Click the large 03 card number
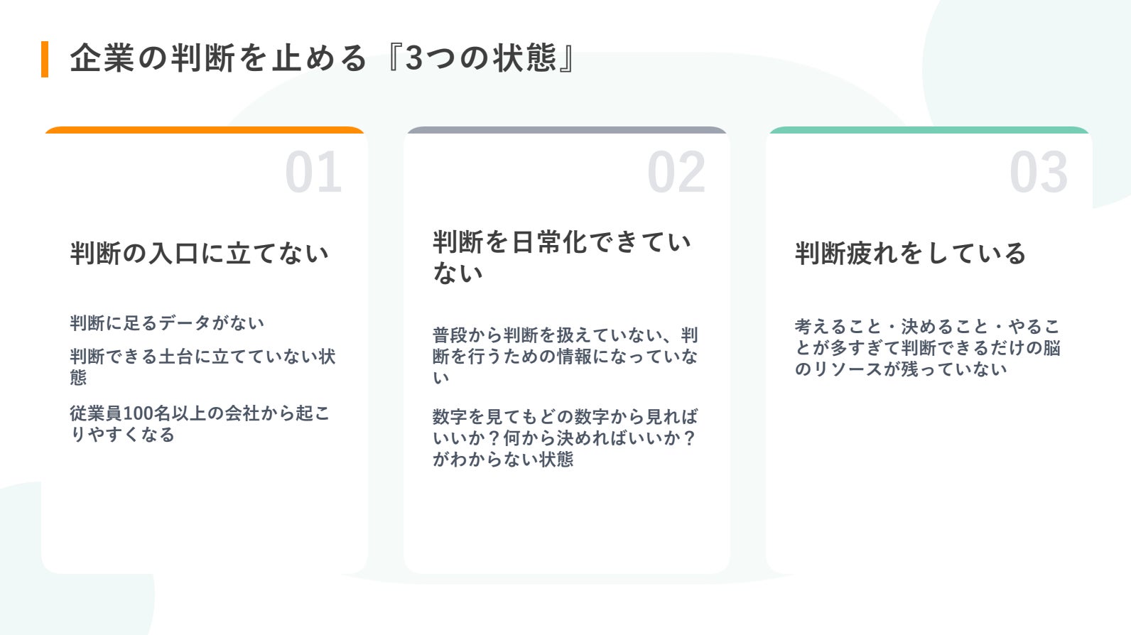 [1038, 173]
